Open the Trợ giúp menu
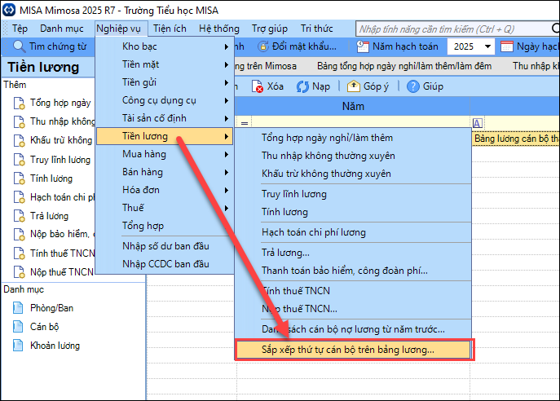 270,29
